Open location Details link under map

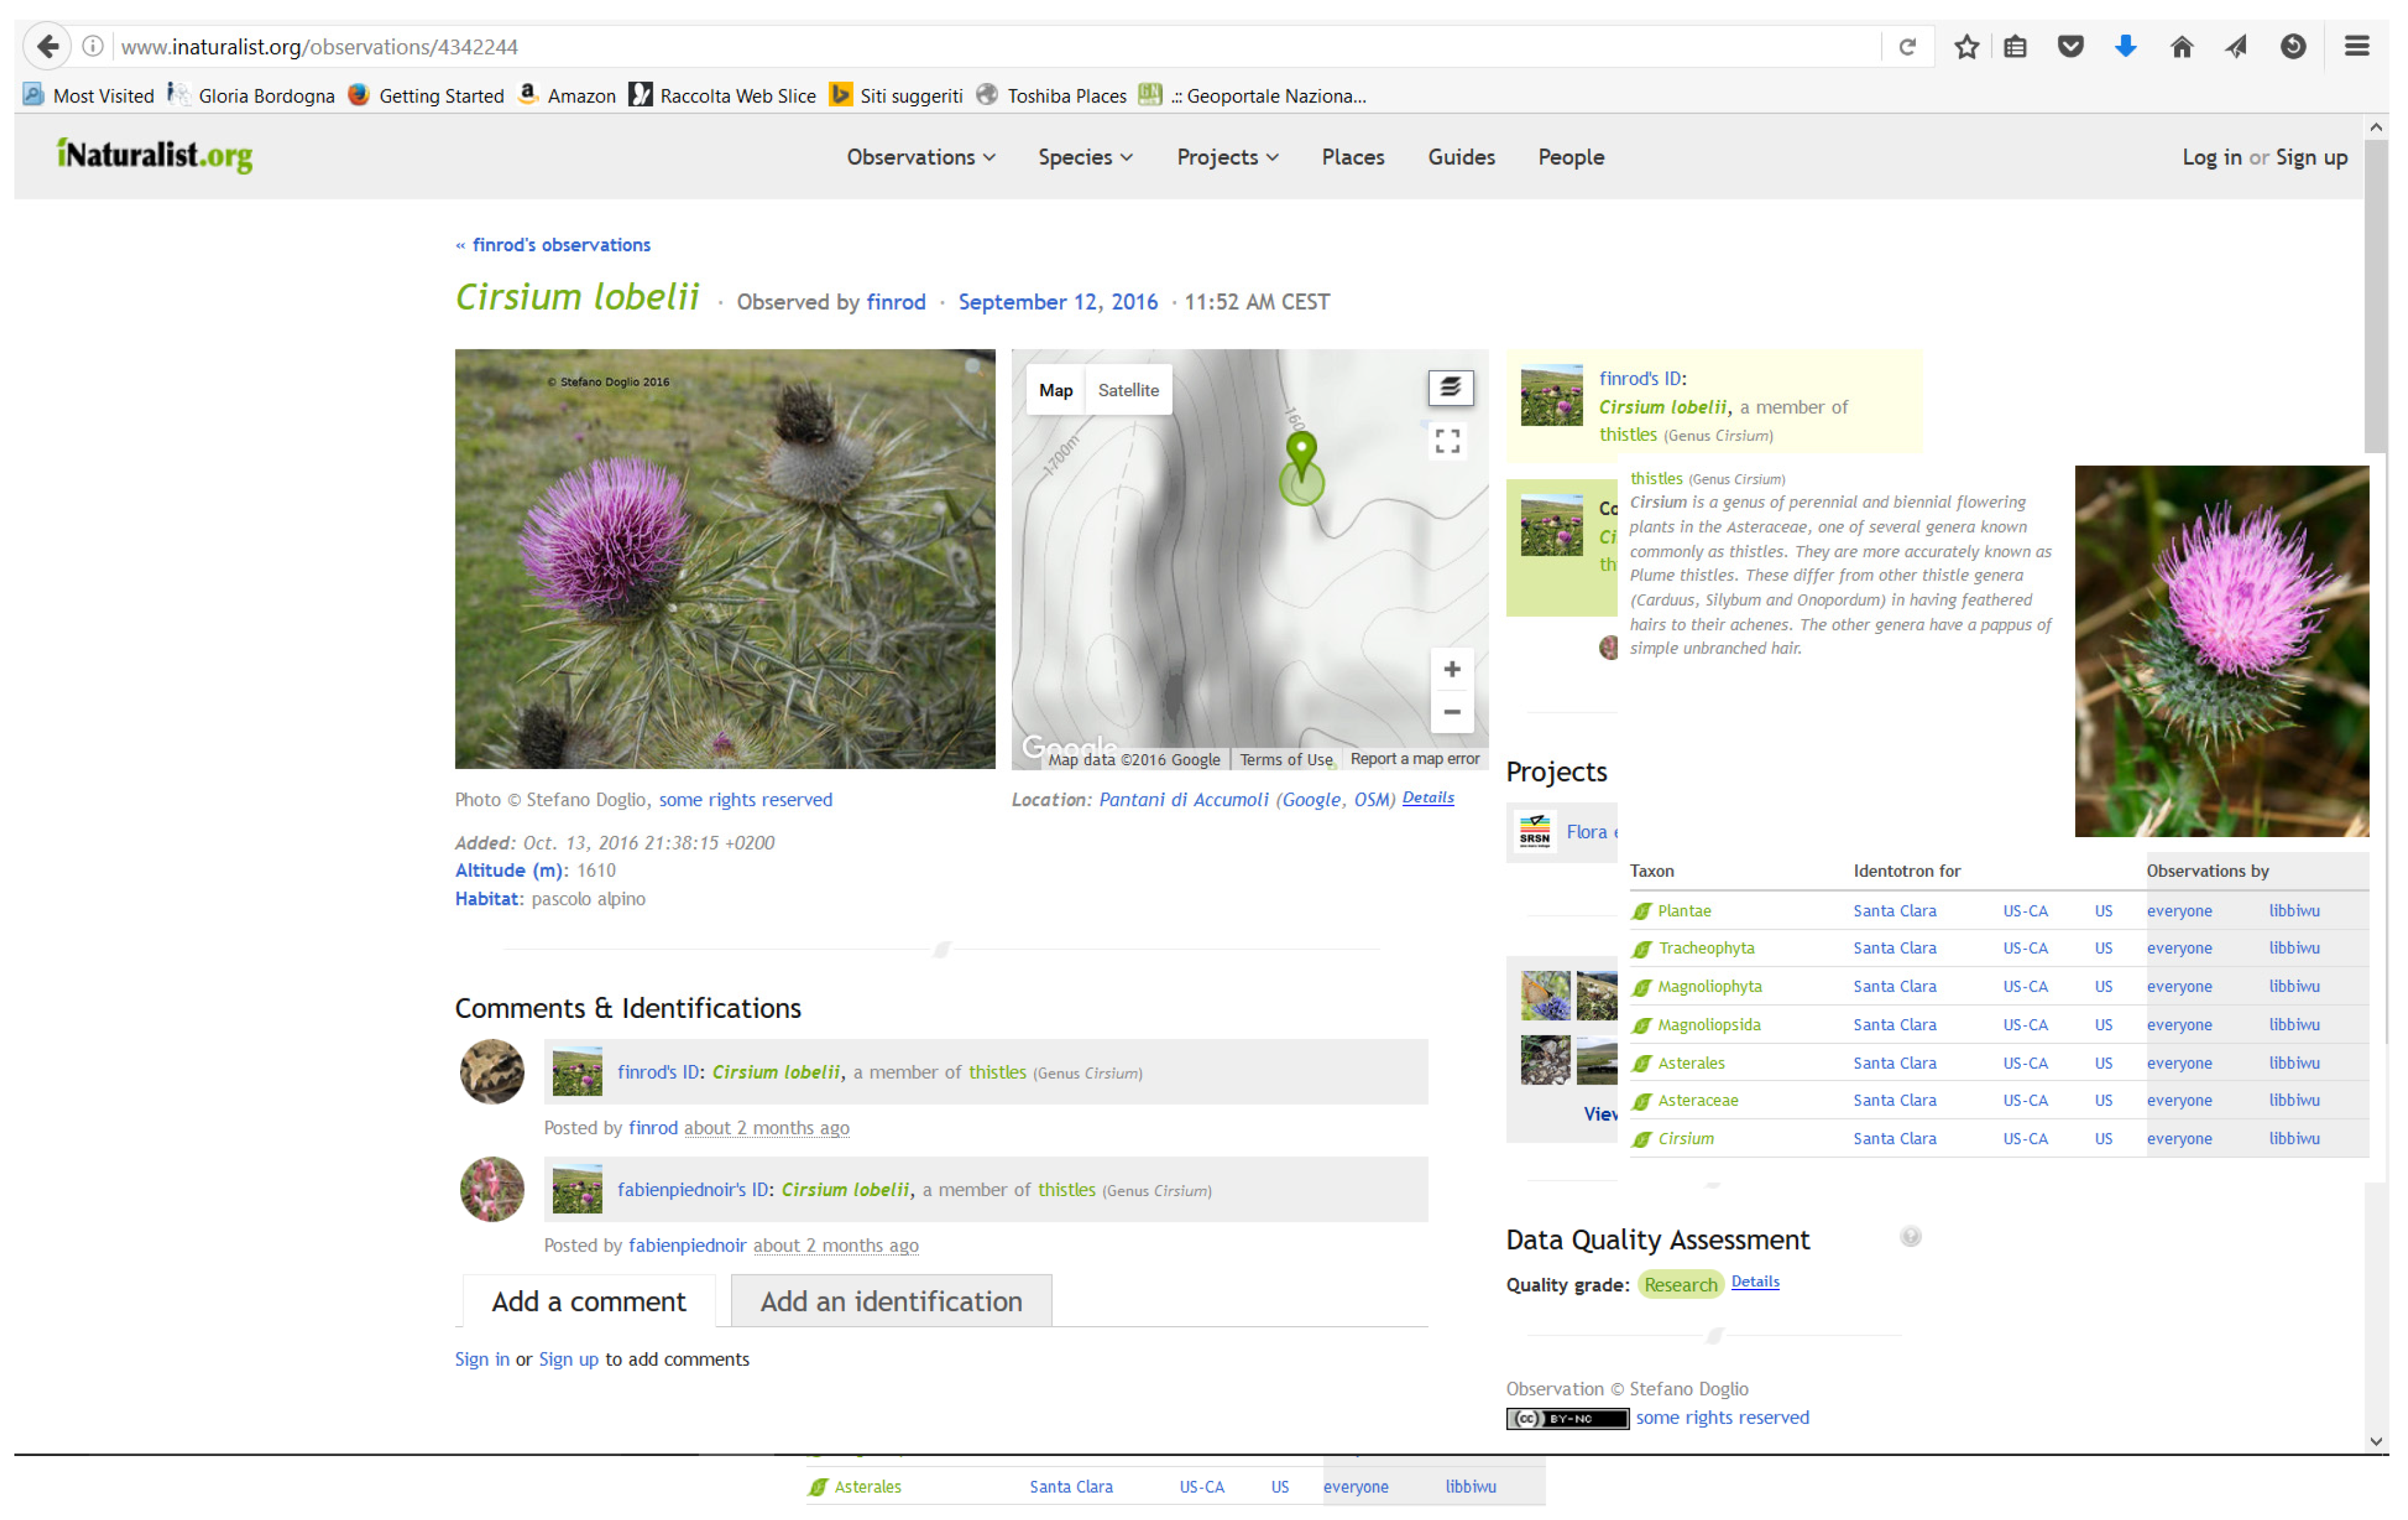(x=1427, y=798)
